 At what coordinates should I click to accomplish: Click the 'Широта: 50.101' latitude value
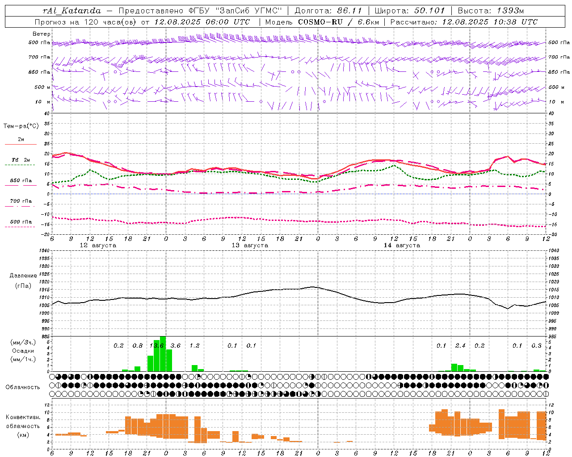[x=410, y=11]
